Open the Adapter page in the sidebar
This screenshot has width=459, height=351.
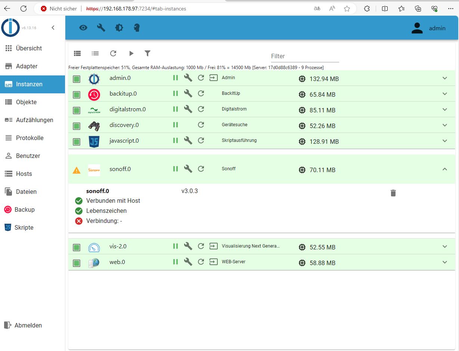tap(27, 66)
